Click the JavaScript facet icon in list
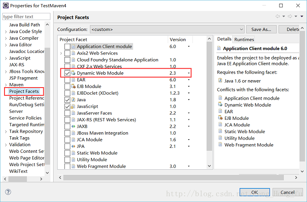This screenshot has width=307, height=202. click(x=73, y=106)
